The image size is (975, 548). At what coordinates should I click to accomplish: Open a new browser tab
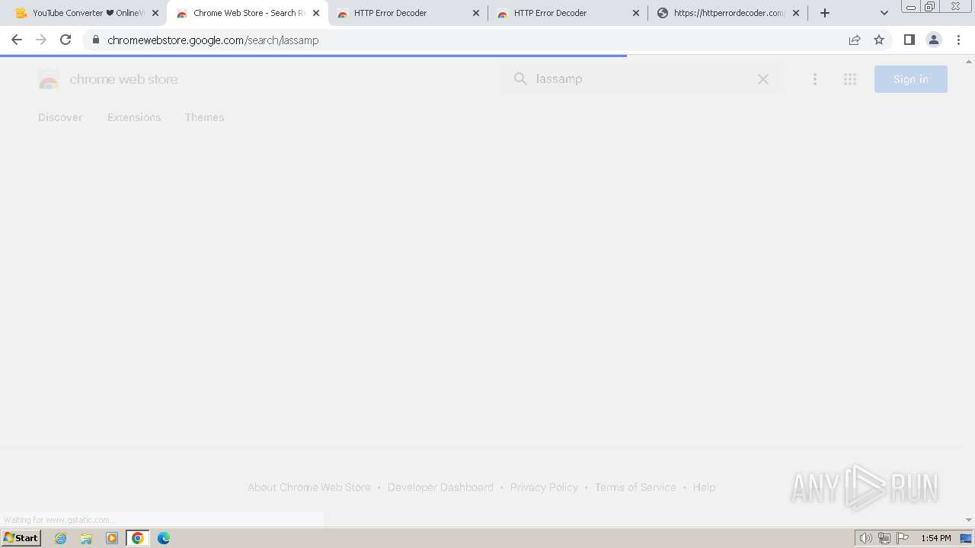click(x=825, y=13)
